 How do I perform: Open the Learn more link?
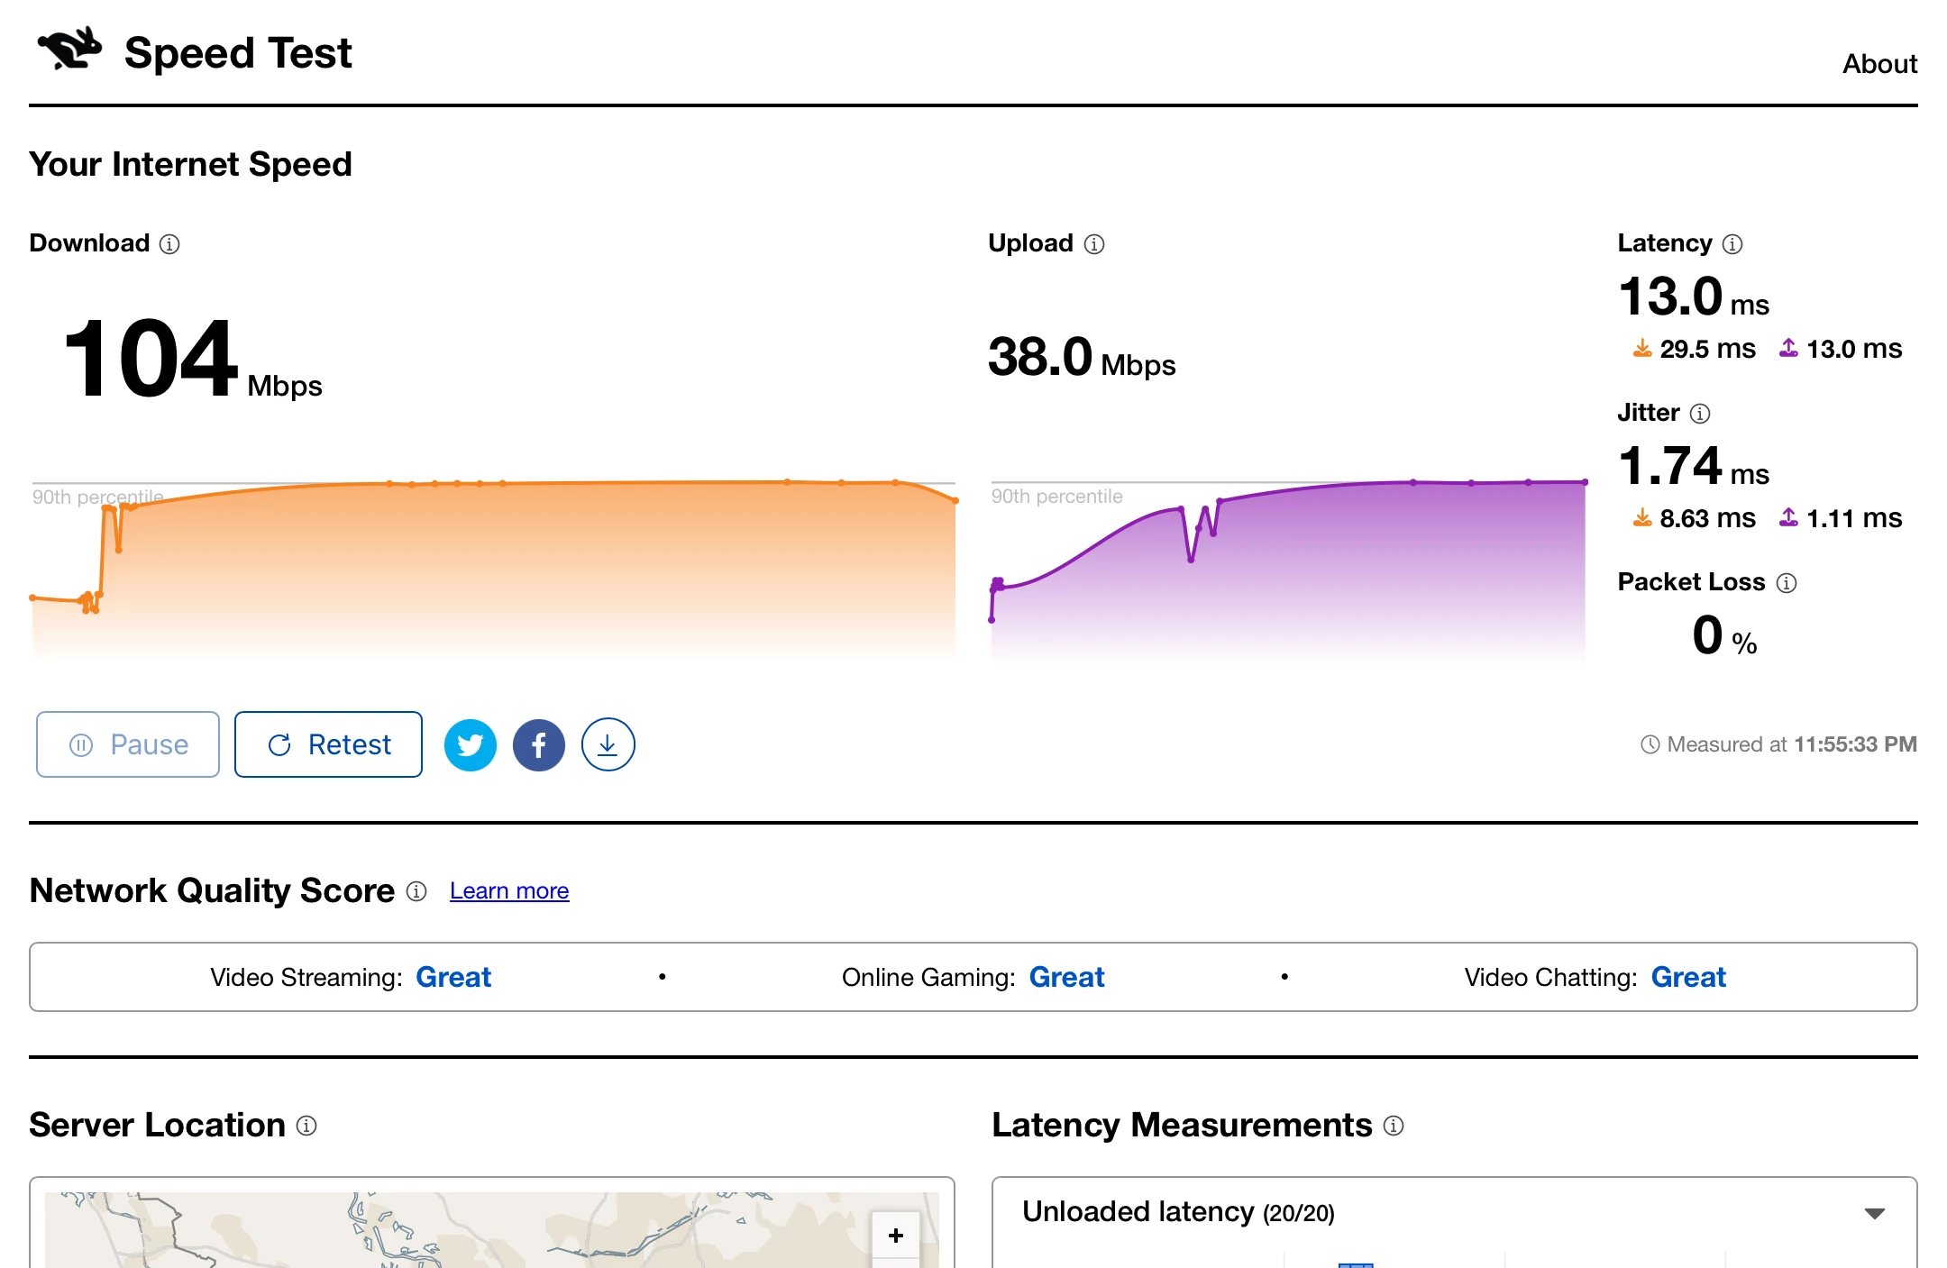point(509,891)
